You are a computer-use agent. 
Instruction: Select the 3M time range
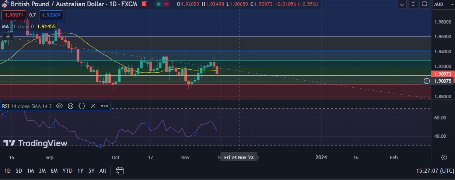42,170
